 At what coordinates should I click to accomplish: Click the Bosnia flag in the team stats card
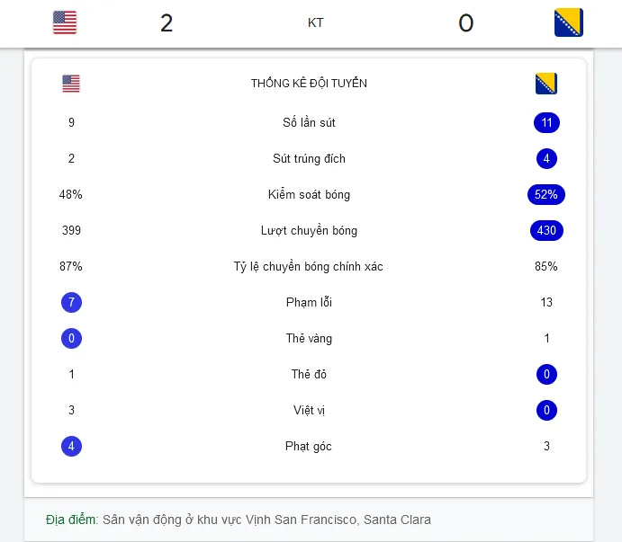pos(546,84)
